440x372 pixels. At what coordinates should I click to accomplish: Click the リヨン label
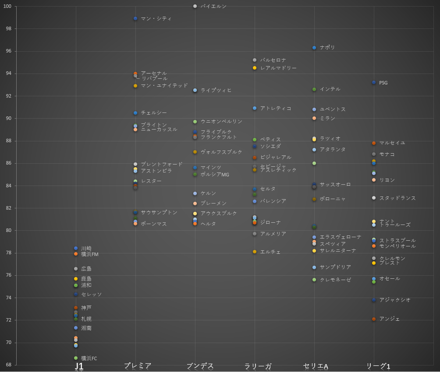(x=387, y=180)
